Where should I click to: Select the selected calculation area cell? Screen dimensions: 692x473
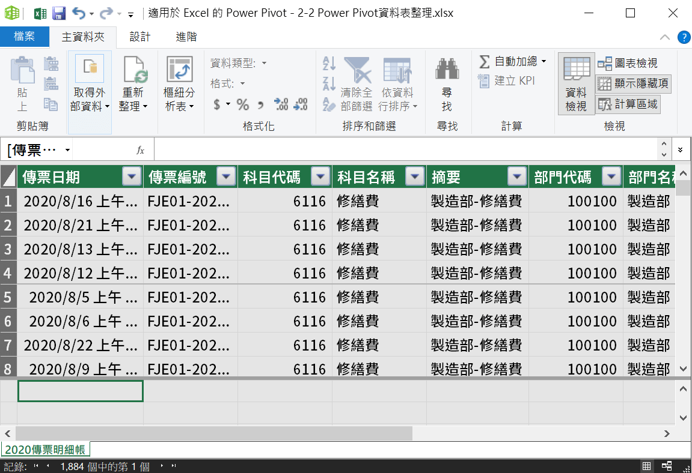(x=81, y=391)
